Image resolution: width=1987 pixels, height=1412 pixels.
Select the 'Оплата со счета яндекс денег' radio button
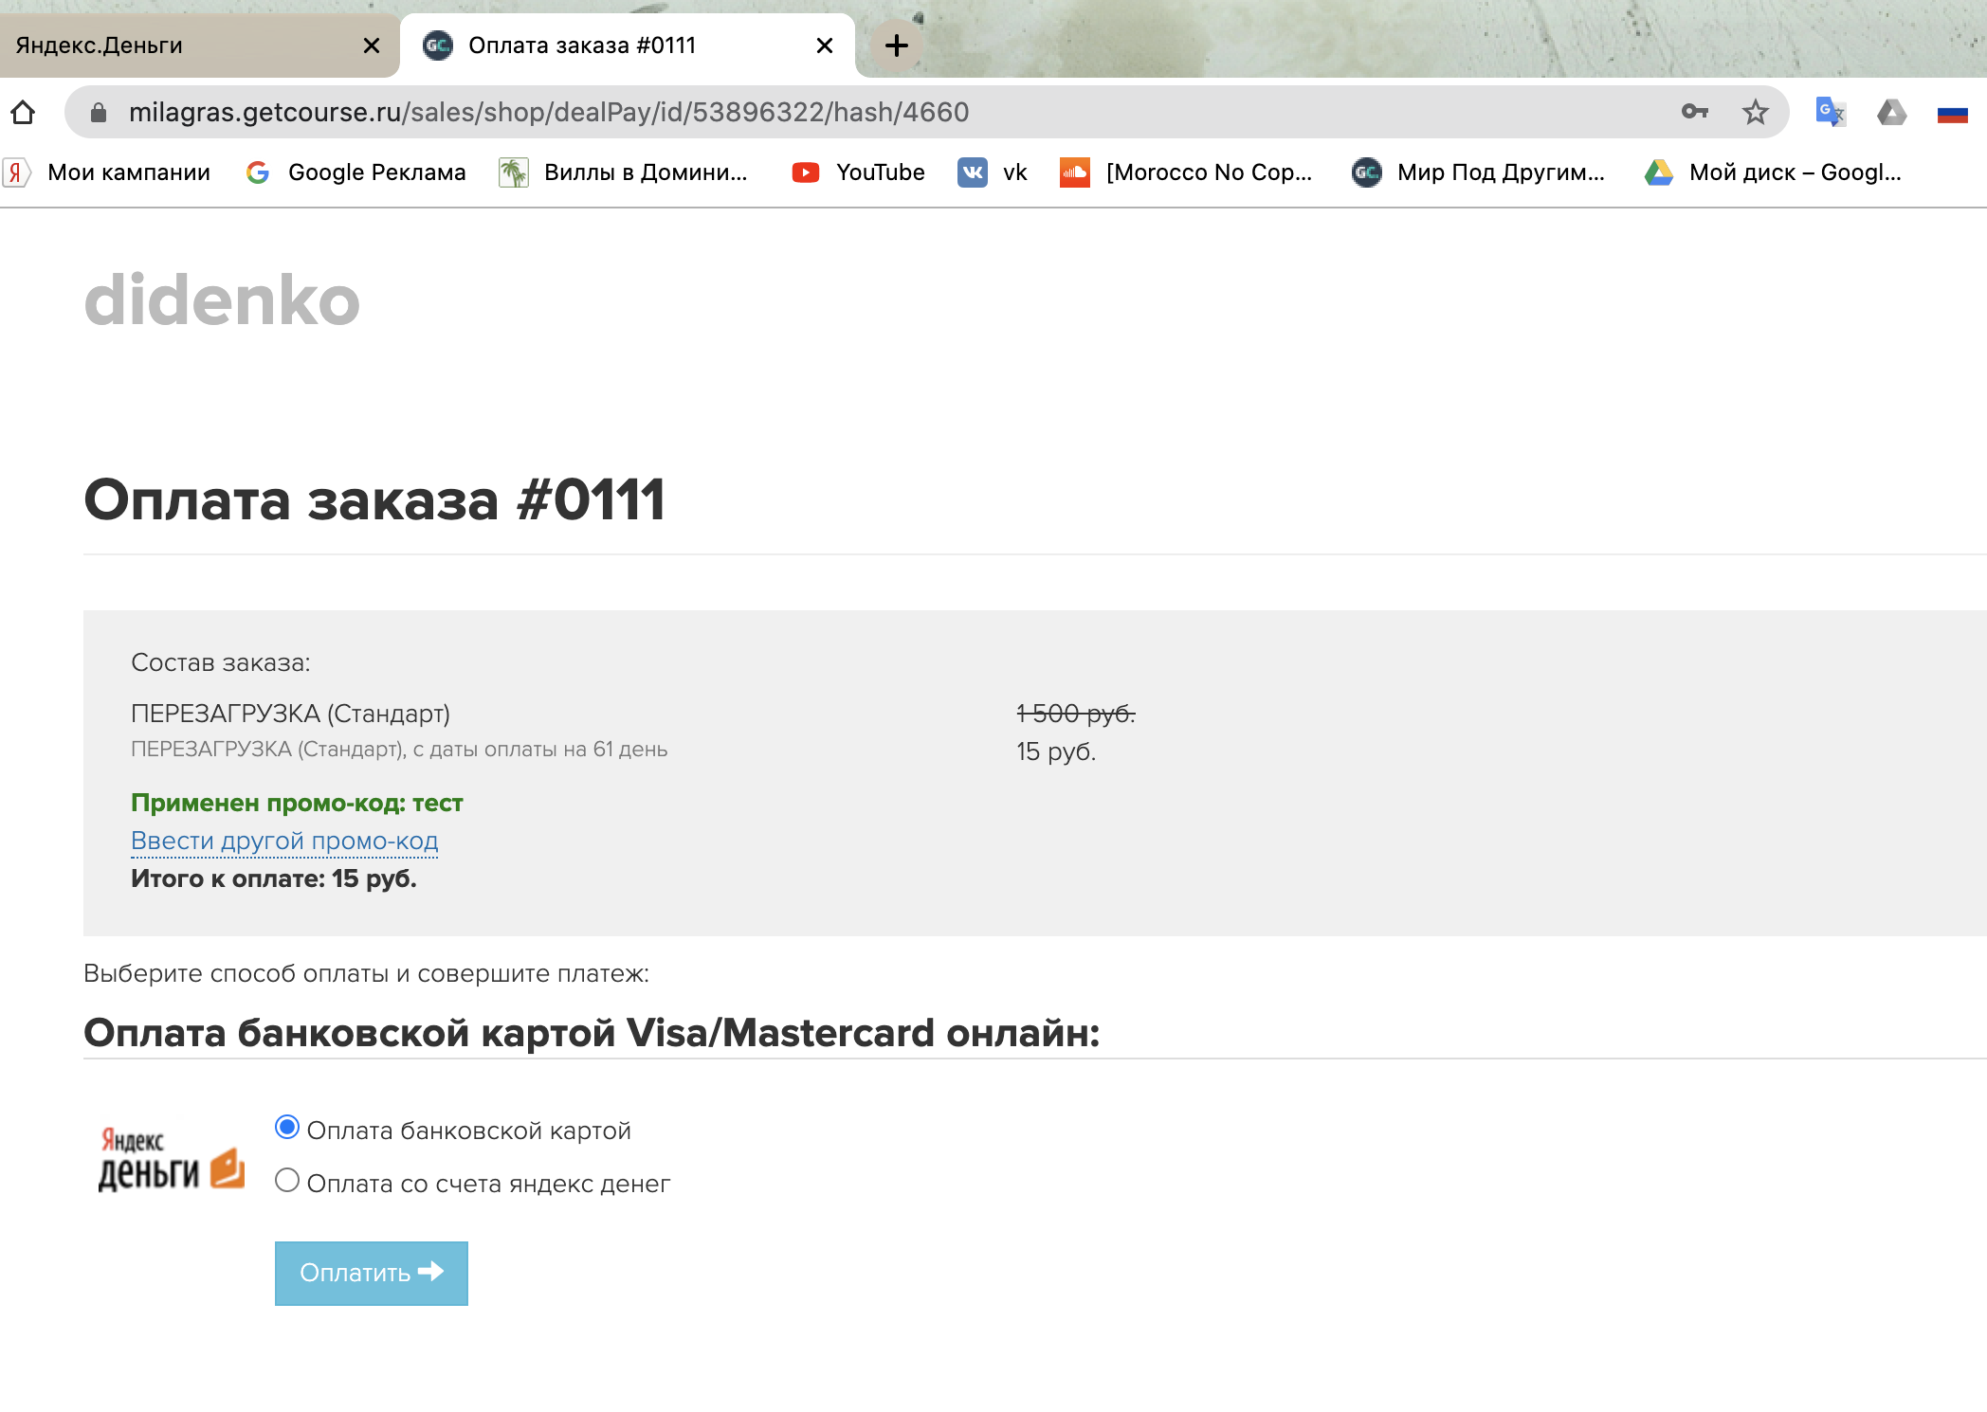[x=287, y=1181]
